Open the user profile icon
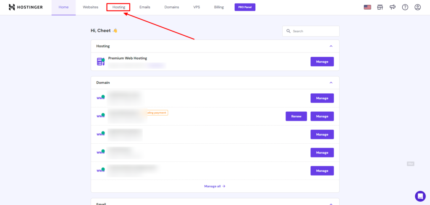The width and height of the screenshot is (430, 205). click(417, 7)
